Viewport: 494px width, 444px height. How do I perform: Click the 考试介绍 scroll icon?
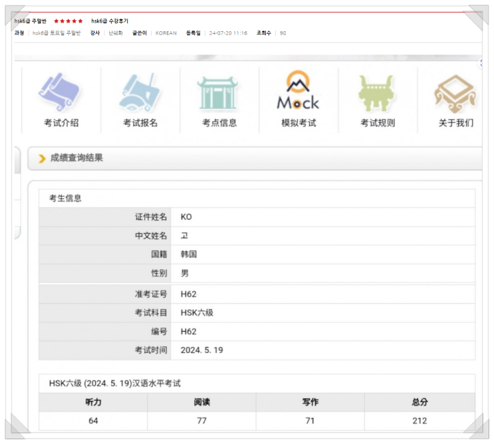coord(61,94)
